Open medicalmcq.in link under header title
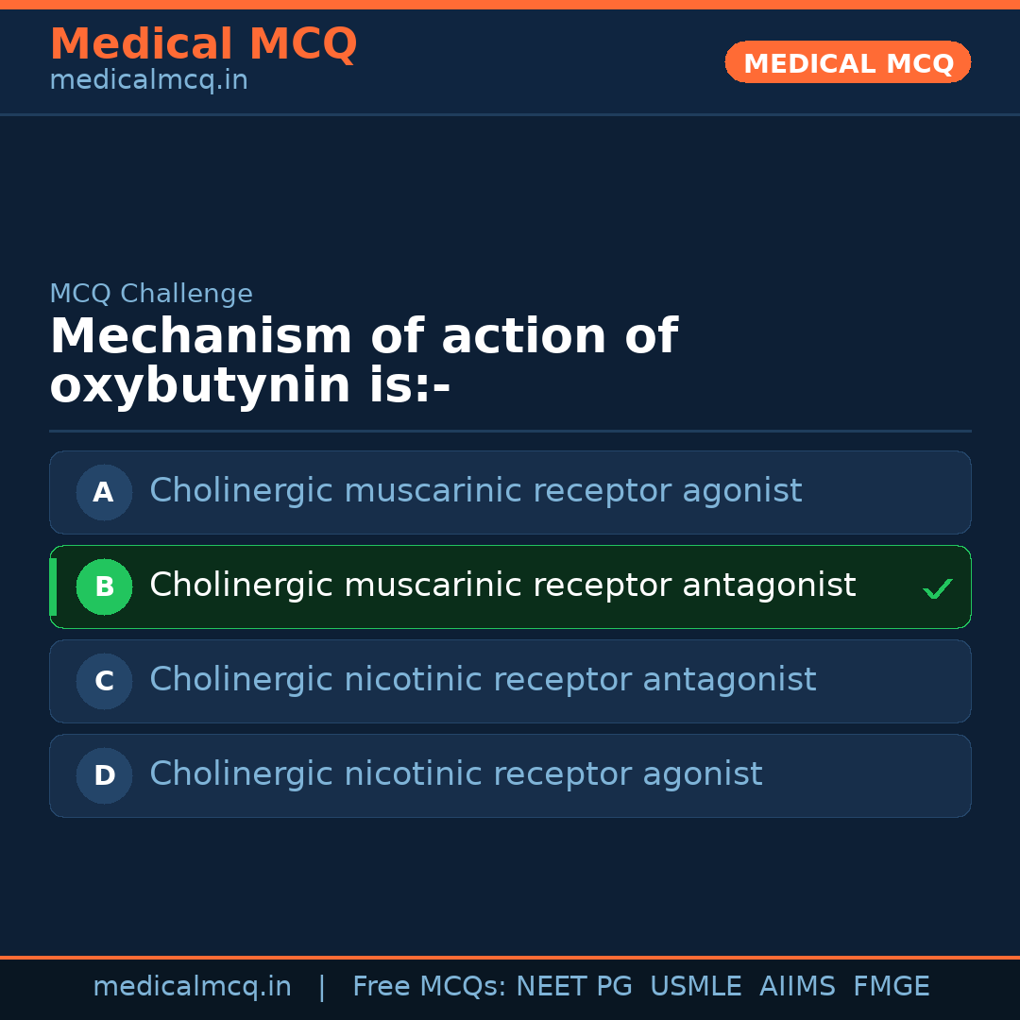This screenshot has height=1020, width=1020. click(x=148, y=81)
